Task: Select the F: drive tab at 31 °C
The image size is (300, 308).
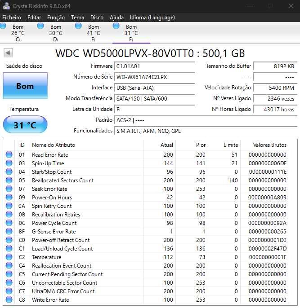Action: [x=131, y=33]
